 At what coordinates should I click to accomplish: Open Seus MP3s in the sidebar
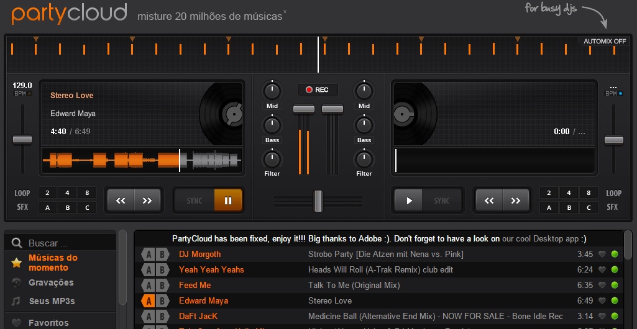tap(52, 301)
